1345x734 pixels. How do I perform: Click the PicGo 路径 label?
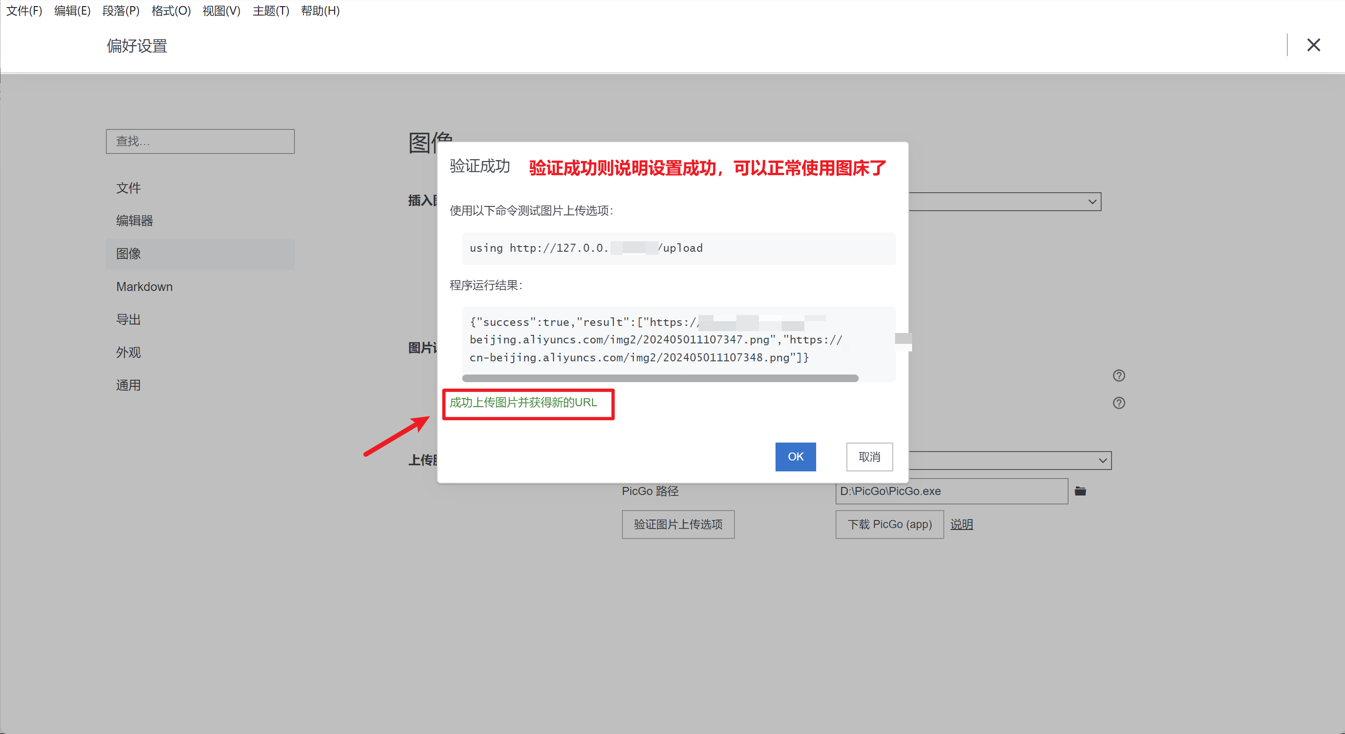pos(650,491)
